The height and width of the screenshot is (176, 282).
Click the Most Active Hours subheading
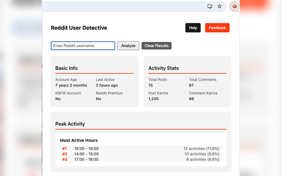coord(79,140)
